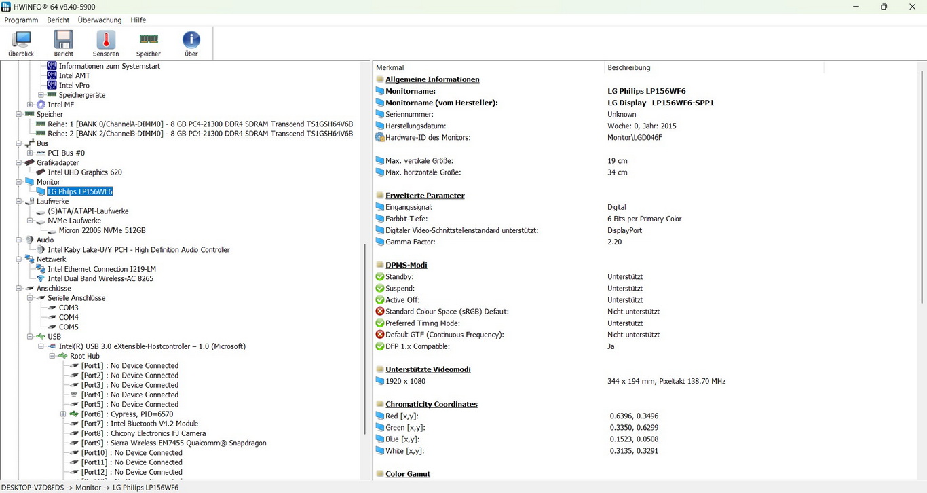Collapse the USB tree node
Viewport: 927px width, 493px height.
30,337
